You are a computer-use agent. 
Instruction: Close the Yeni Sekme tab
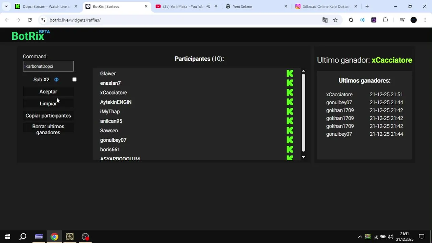pyautogui.click(x=286, y=6)
